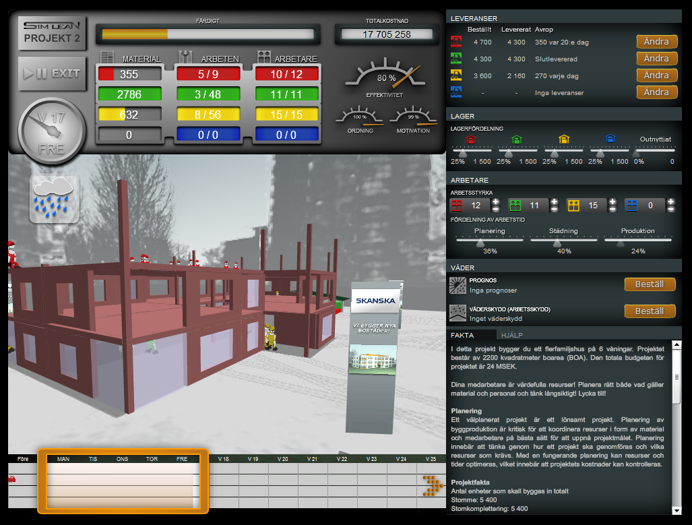Switch to the Hjälp tab
This screenshot has width=692, height=525.
(512, 335)
